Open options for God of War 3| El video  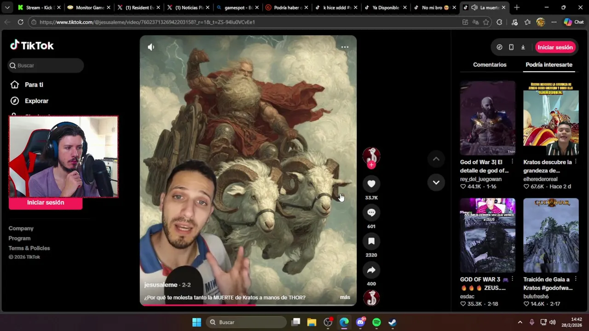point(512,162)
